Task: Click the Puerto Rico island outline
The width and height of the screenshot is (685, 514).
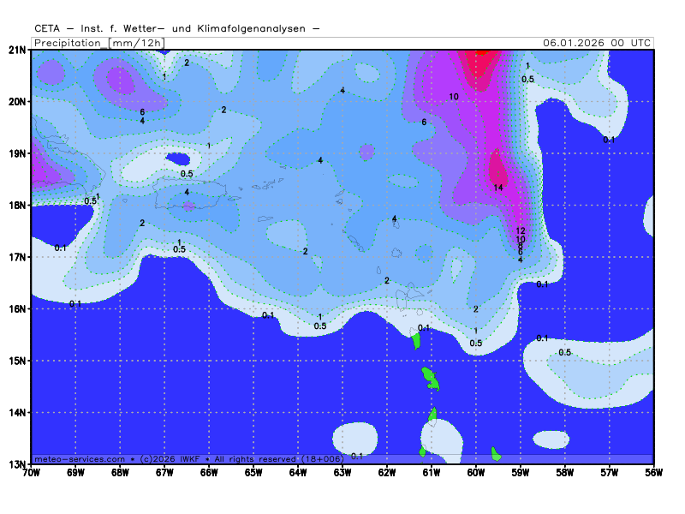Action: (187, 197)
